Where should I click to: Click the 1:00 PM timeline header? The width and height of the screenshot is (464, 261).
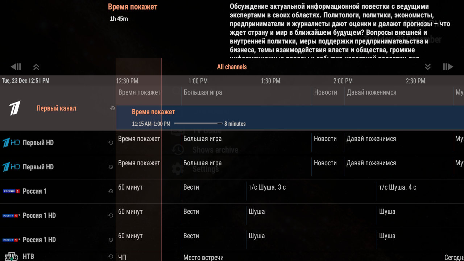click(198, 80)
